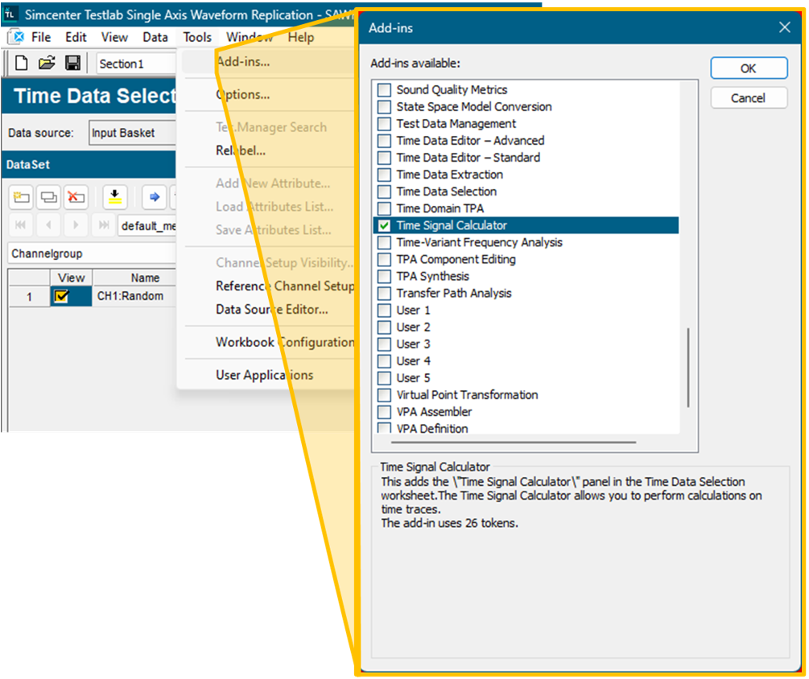Viewport: 809px width, 679px height.
Task: Click the add-ins list vertical scrollbar
Action: pos(688,367)
